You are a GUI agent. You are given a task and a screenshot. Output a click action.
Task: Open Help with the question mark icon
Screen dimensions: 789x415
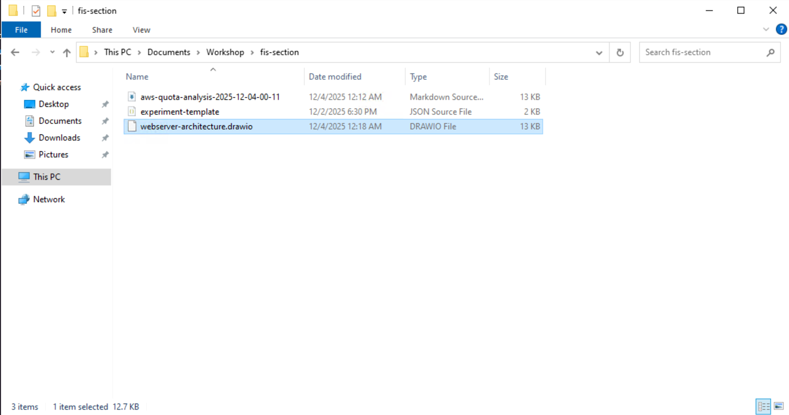click(x=782, y=29)
